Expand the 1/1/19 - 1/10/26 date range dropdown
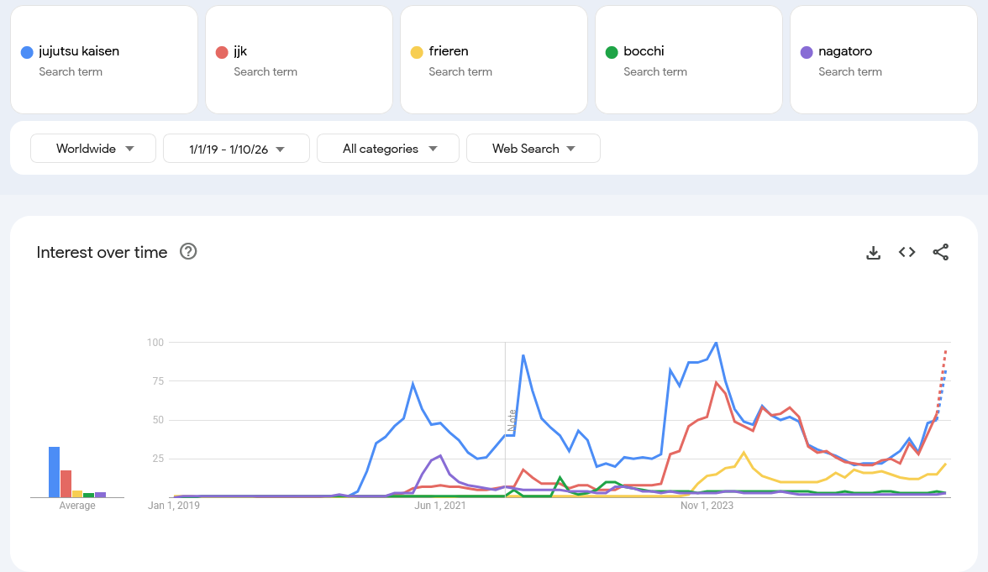This screenshot has width=988, height=572. (236, 149)
